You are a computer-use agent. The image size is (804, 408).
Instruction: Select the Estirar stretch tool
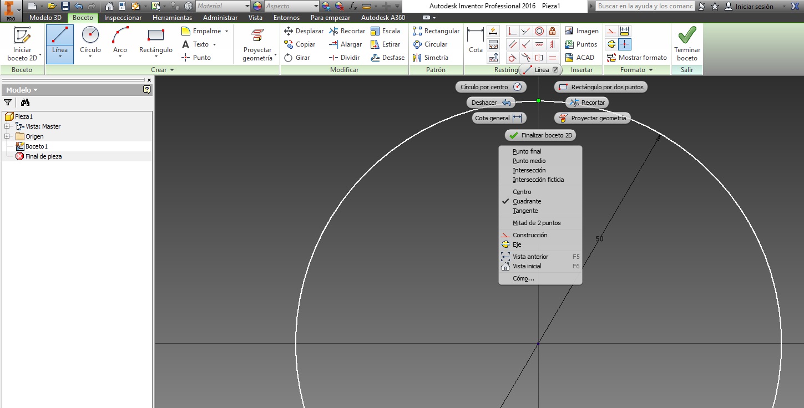click(385, 44)
